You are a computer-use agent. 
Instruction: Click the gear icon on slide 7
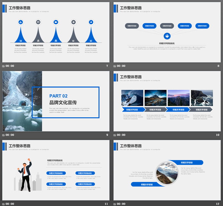click(74, 22)
